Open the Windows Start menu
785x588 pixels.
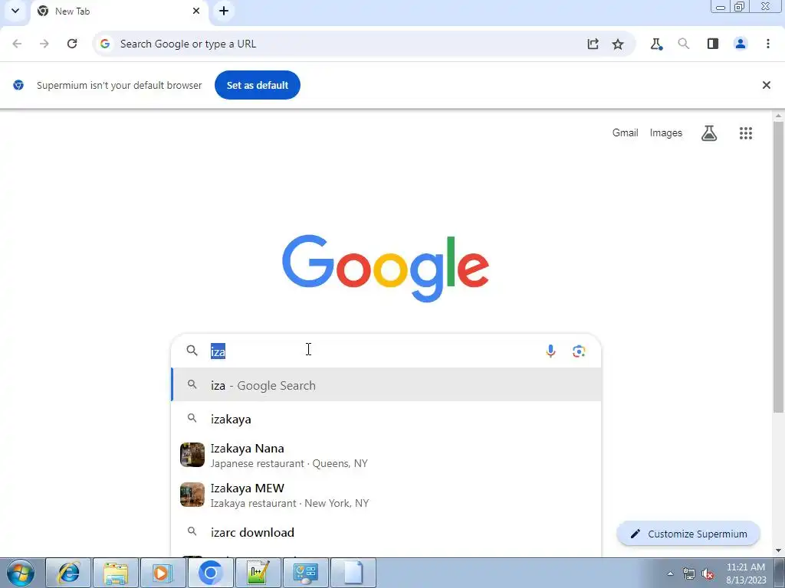21,573
